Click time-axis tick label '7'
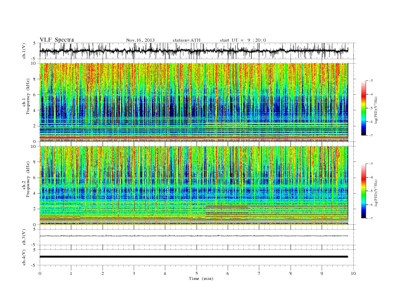The height and width of the screenshot is (307, 398). click(259, 273)
